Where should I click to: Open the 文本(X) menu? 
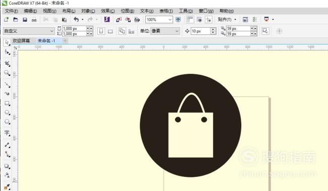pos(147,11)
